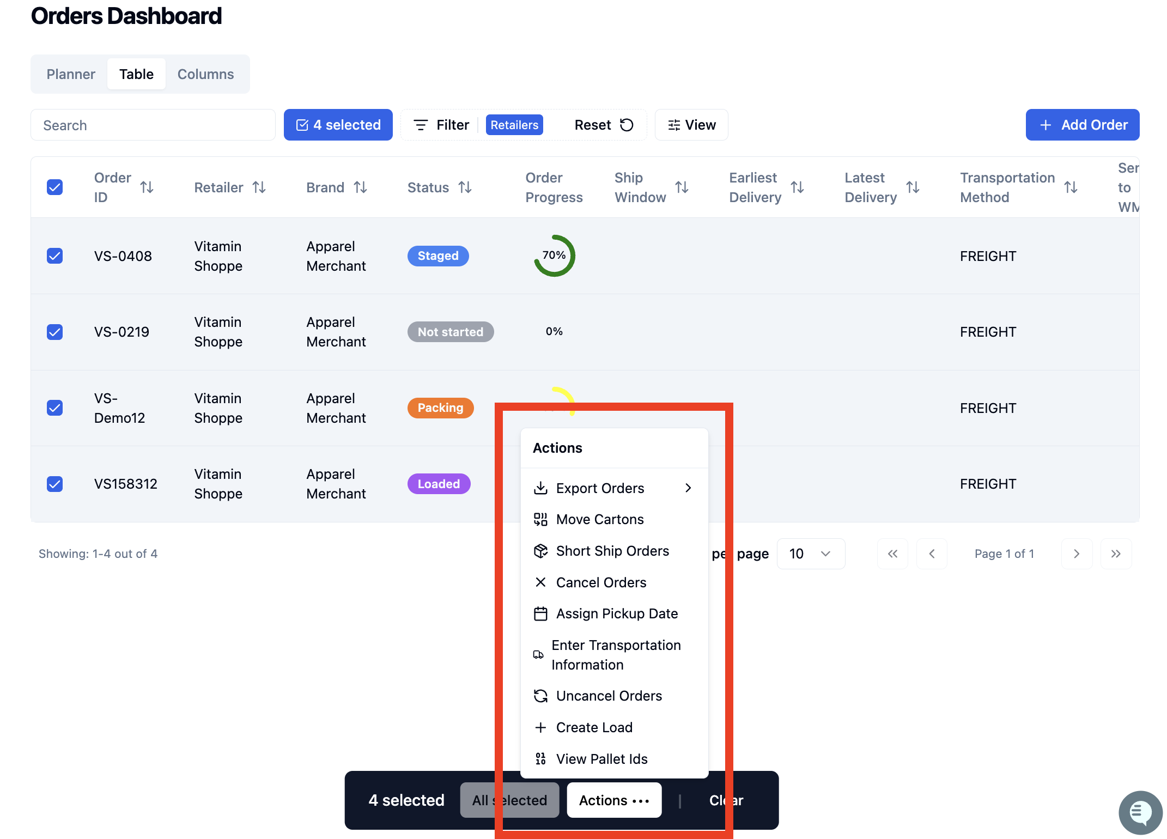Screen dimensions: 1167x839
Task: Sort the Earliest Delivery column
Action: 797,187
